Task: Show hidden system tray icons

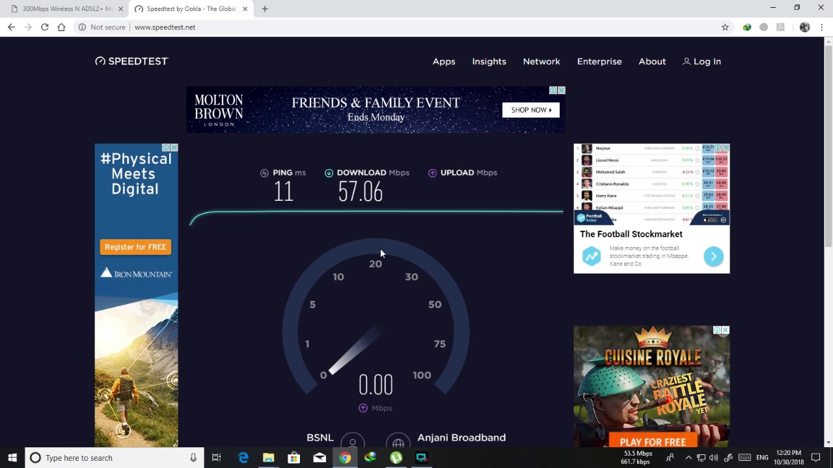Action: (x=689, y=458)
